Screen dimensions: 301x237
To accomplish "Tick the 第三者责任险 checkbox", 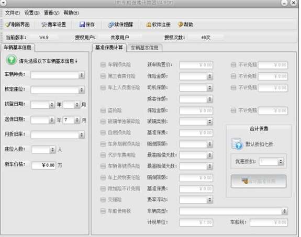I will tap(103, 76).
